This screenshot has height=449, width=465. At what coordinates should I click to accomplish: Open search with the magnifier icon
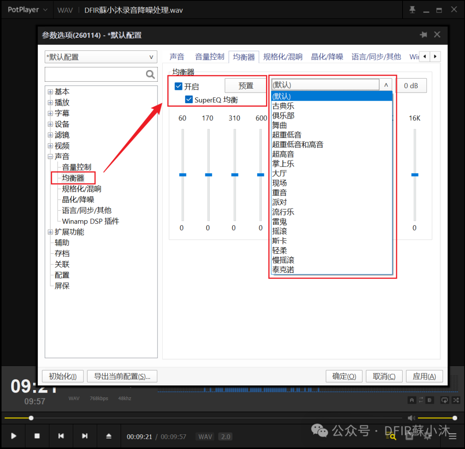point(150,74)
